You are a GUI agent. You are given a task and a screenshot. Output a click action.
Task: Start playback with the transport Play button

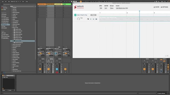[x=72, y=2]
